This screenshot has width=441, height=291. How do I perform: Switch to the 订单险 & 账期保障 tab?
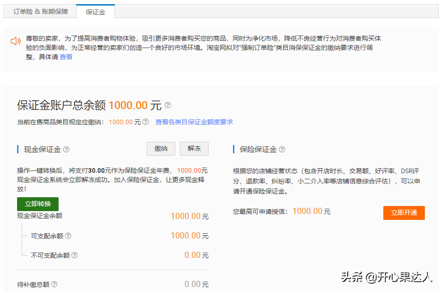tap(40, 12)
